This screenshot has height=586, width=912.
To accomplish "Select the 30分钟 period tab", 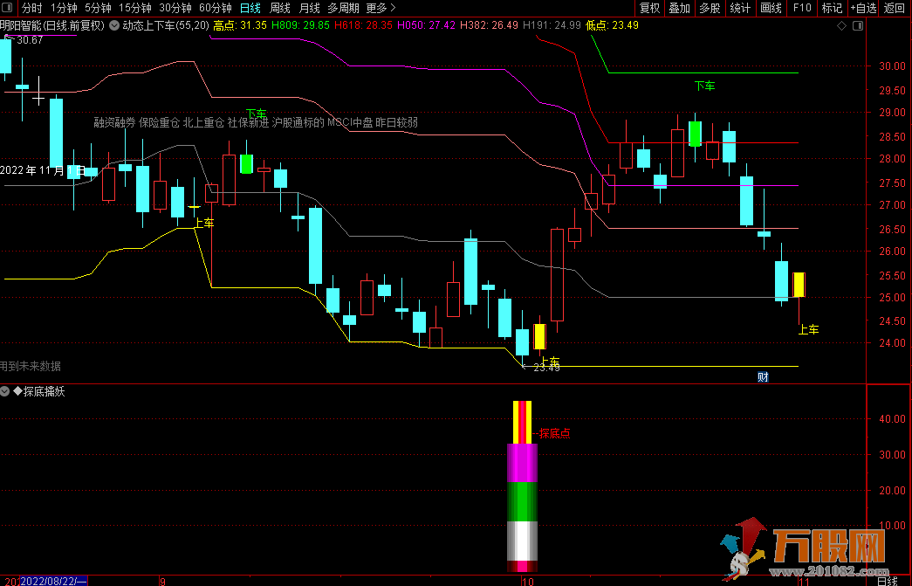I will point(175,8).
